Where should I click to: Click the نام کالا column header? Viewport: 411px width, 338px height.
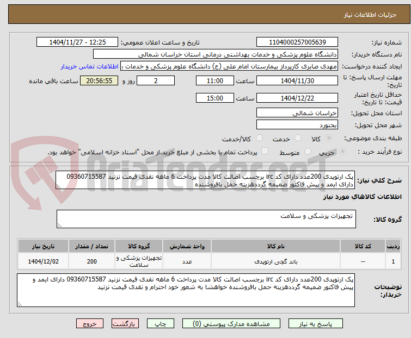pyautogui.click(x=276, y=246)
